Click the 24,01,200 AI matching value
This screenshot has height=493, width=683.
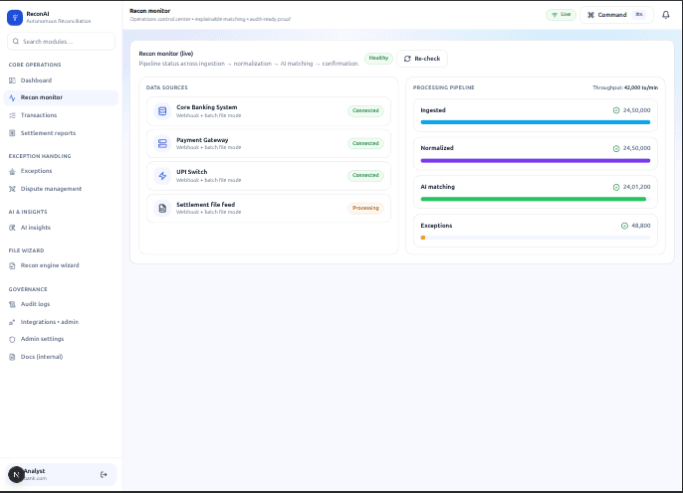pos(636,187)
